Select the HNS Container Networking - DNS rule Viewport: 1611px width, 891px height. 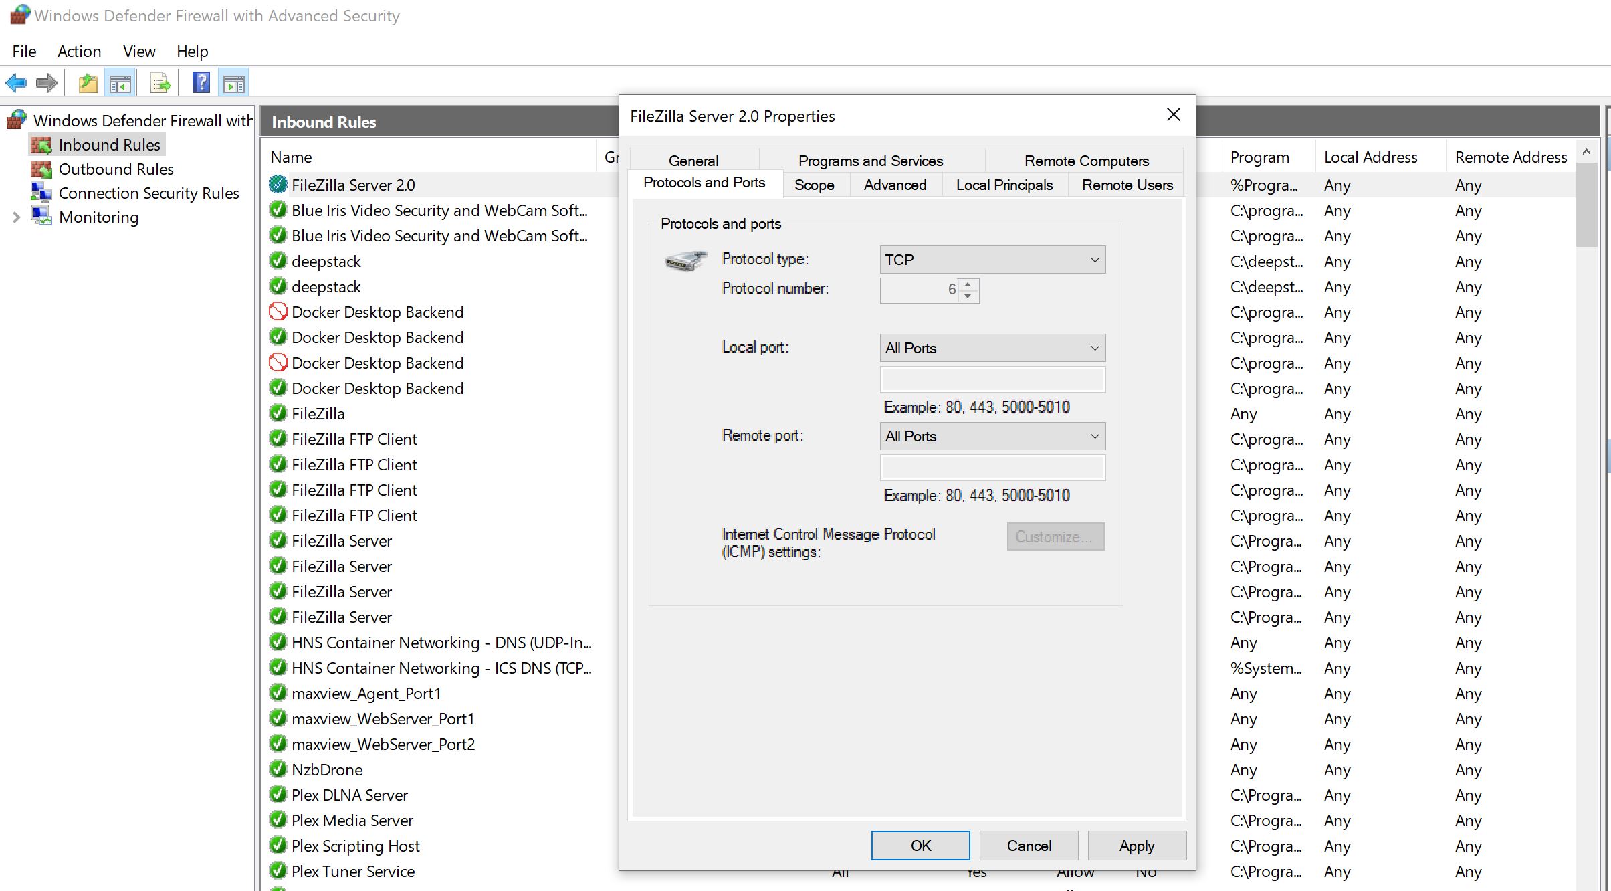pos(441,642)
